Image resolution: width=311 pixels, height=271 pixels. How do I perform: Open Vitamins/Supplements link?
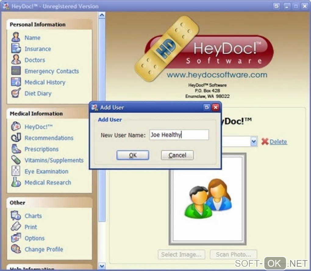[x=54, y=160]
